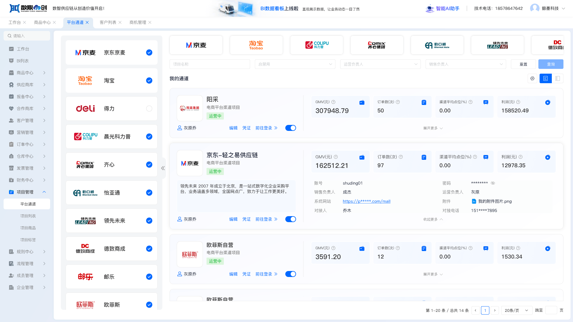Uncheck 齐心 platform checkbox

click(149, 165)
